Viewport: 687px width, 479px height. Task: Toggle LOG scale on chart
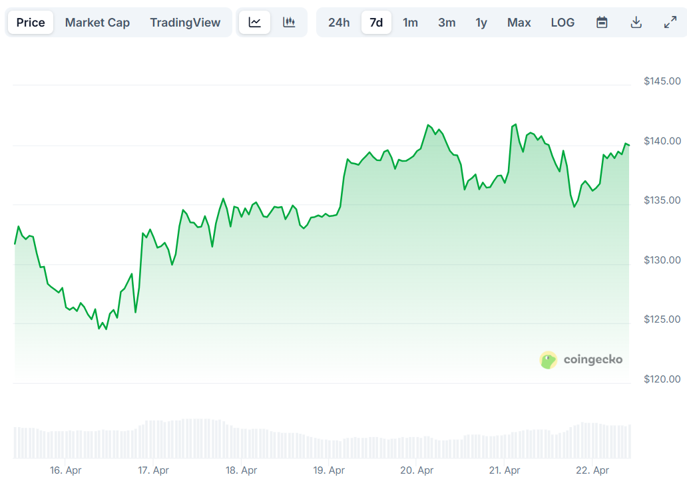(563, 23)
